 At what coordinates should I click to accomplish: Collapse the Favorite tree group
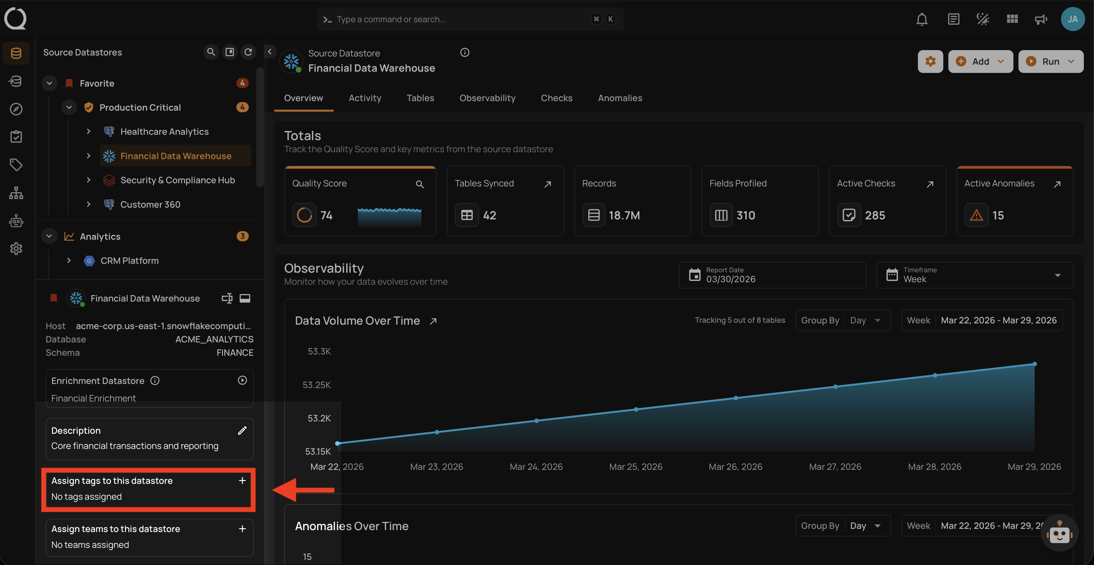49,83
